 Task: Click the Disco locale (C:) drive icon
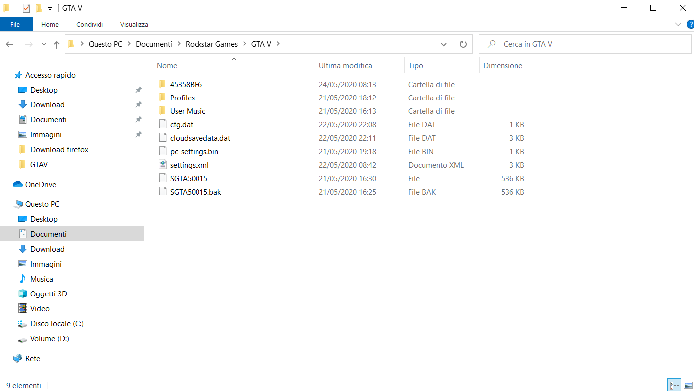point(22,324)
